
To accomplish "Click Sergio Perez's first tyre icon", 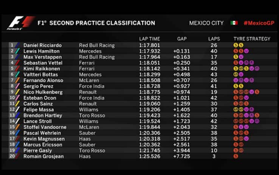I will [x=236, y=86].
